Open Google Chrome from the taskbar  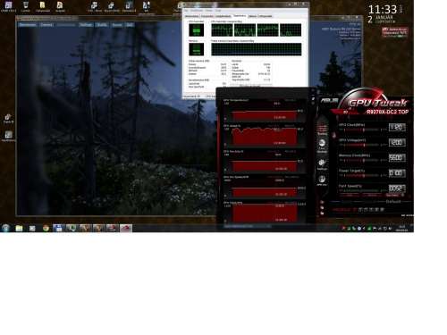click(46, 228)
